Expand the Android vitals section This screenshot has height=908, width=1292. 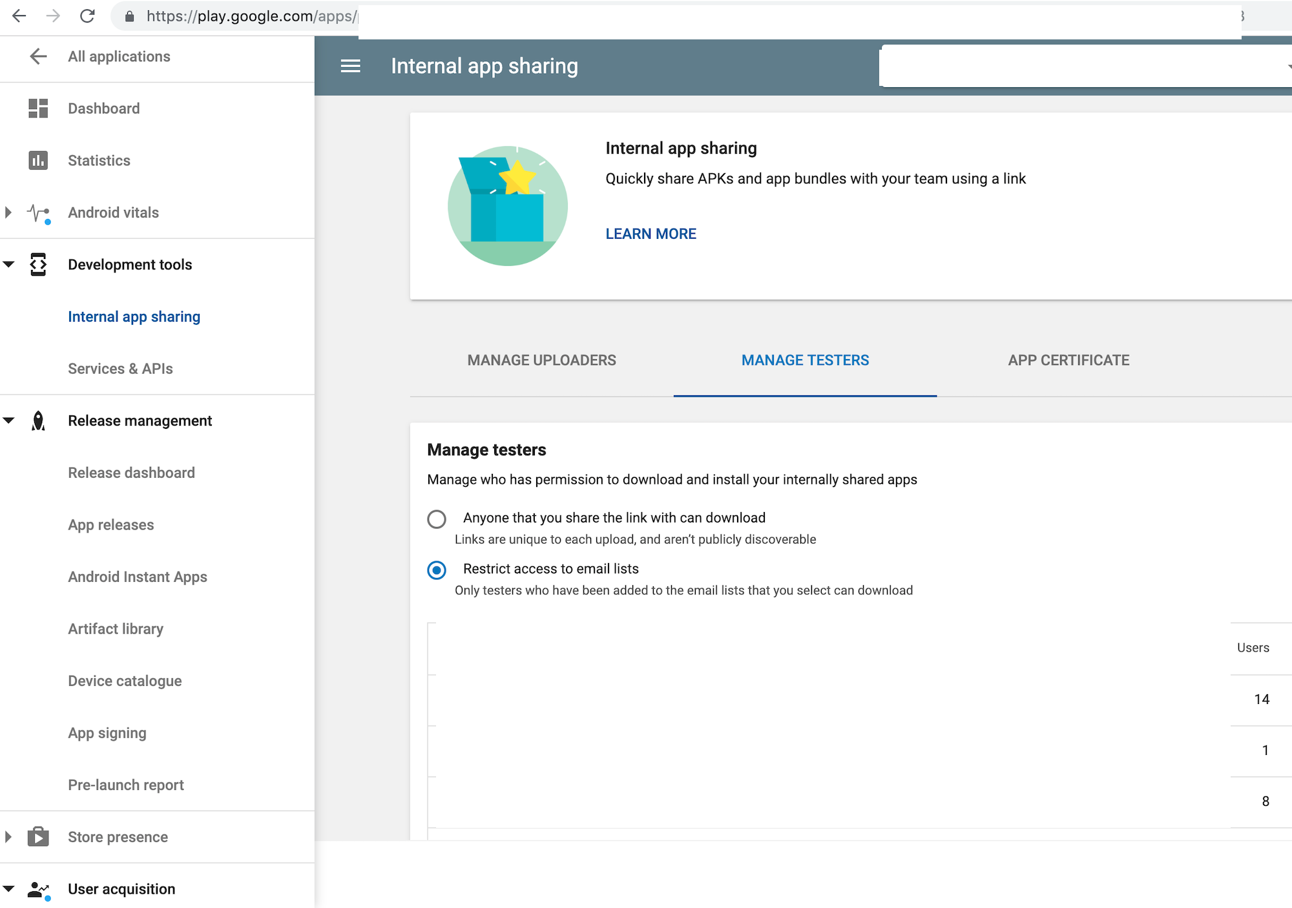(x=8, y=212)
